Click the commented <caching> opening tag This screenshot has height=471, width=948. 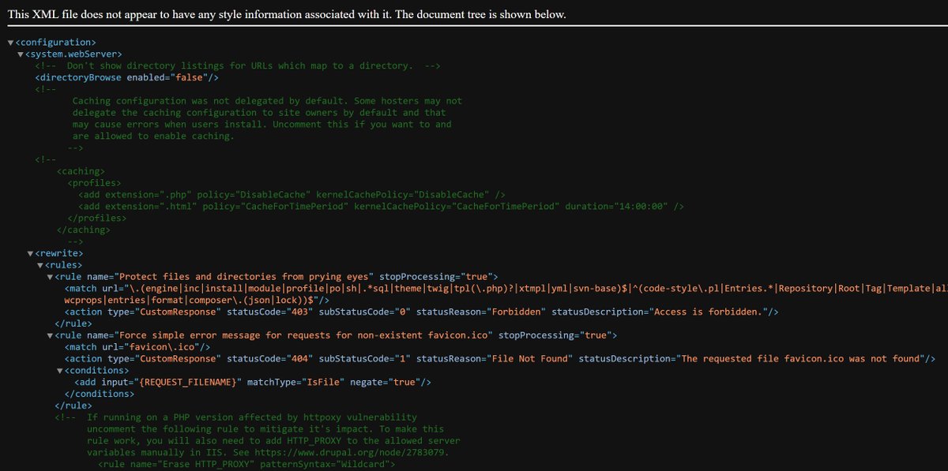[81, 171]
